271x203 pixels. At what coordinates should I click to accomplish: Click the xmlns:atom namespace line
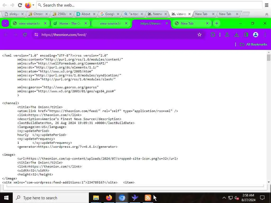(x=55, y=71)
